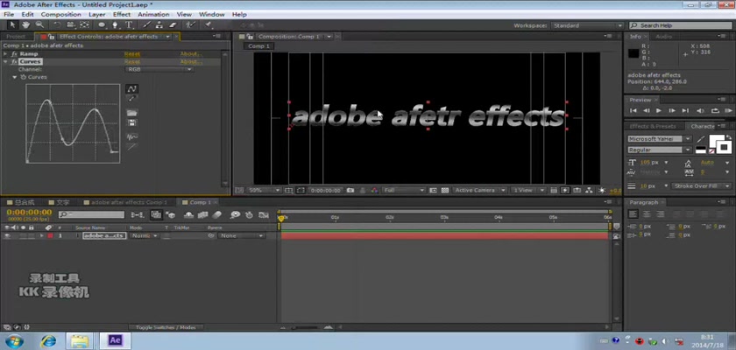Open a saved curve file via folder icon
The image size is (736, 350).
click(x=132, y=113)
